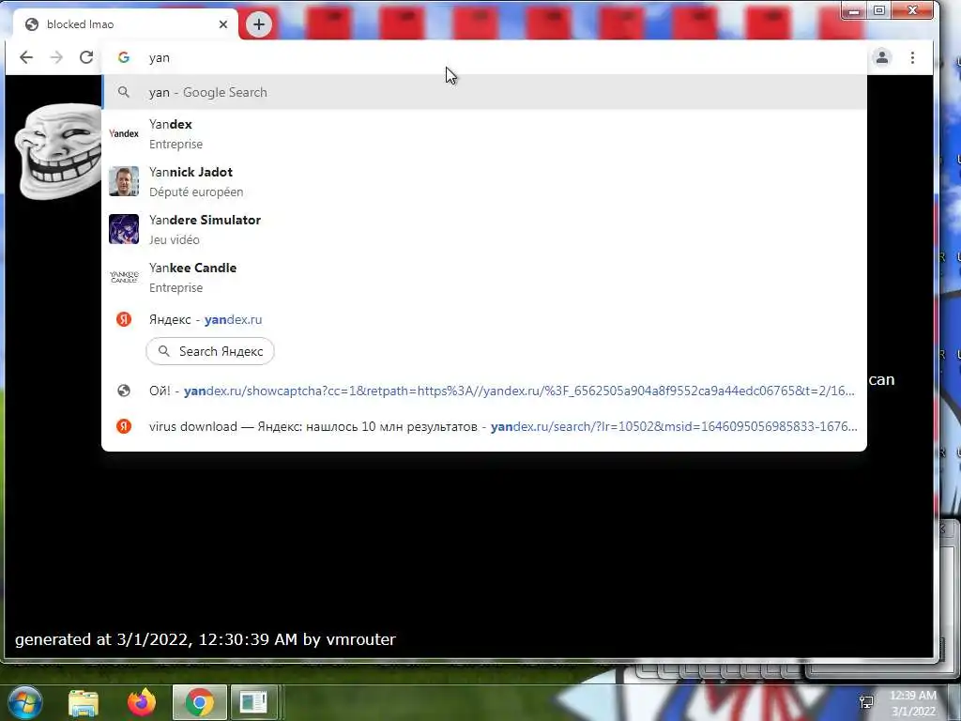This screenshot has width=961, height=721.
Task: Select the Yankee Candle suggestion
Action: pos(484,277)
